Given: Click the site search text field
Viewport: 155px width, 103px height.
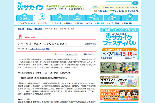Looking at the screenshot, I should point(119,3).
